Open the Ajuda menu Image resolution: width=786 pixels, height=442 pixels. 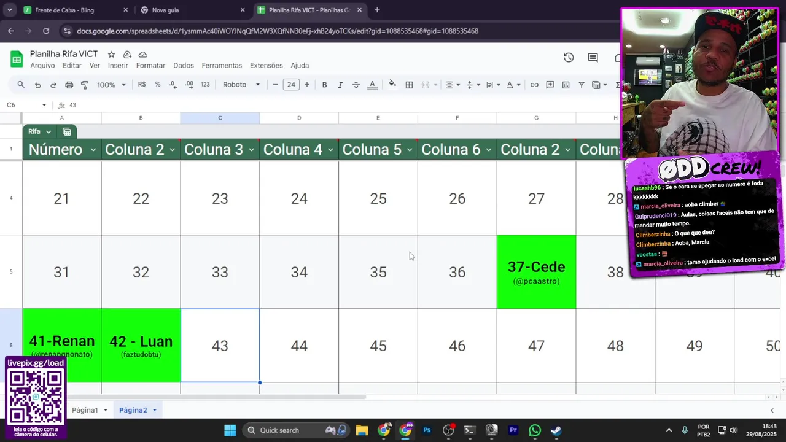tap(300, 65)
